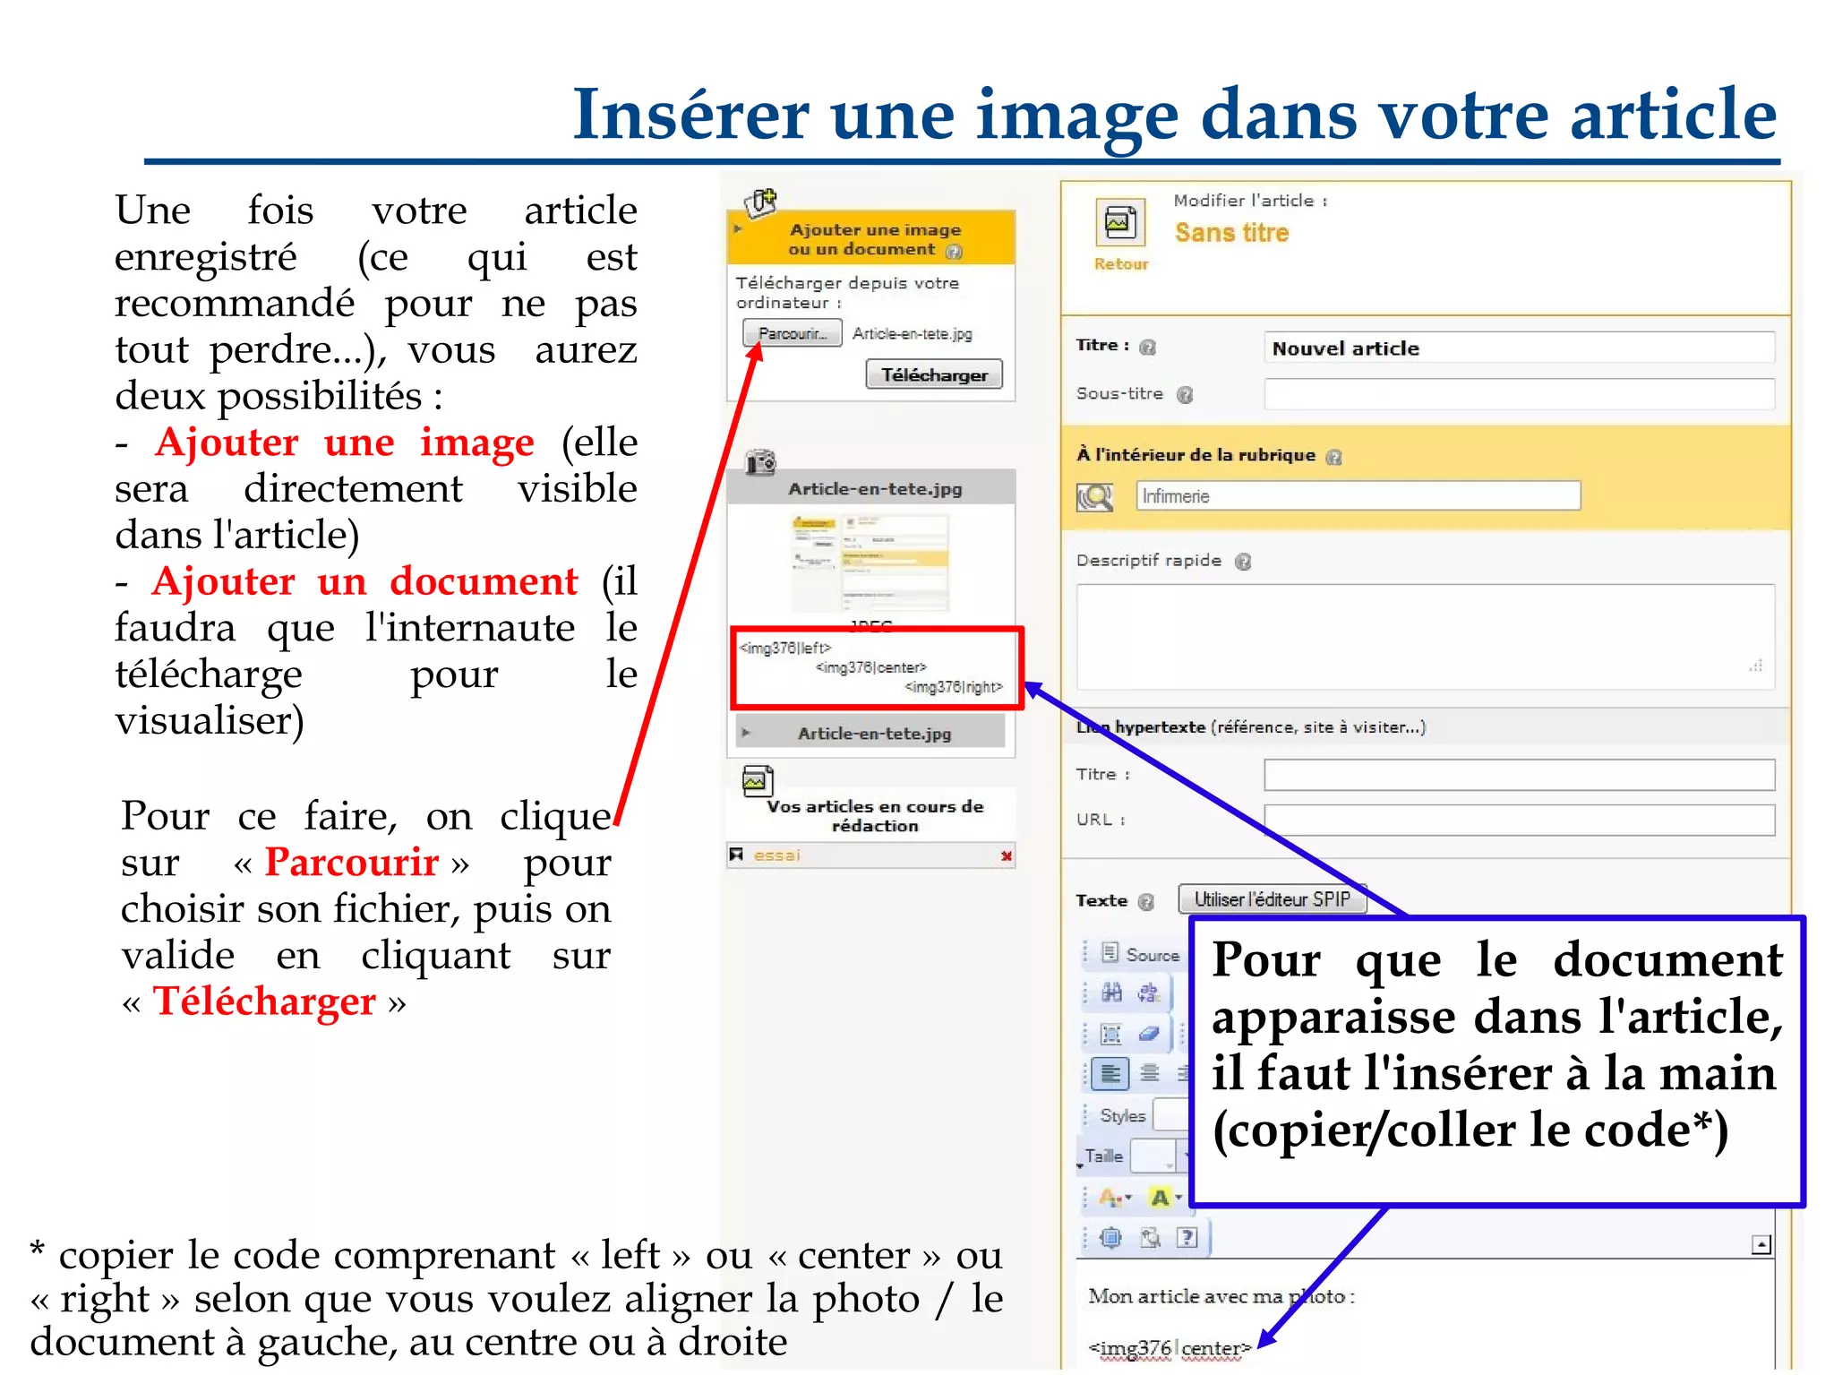Toggle the Align Left button
The width and height of the screenshot is (1834, 1375).
tap(1111, 1073)
